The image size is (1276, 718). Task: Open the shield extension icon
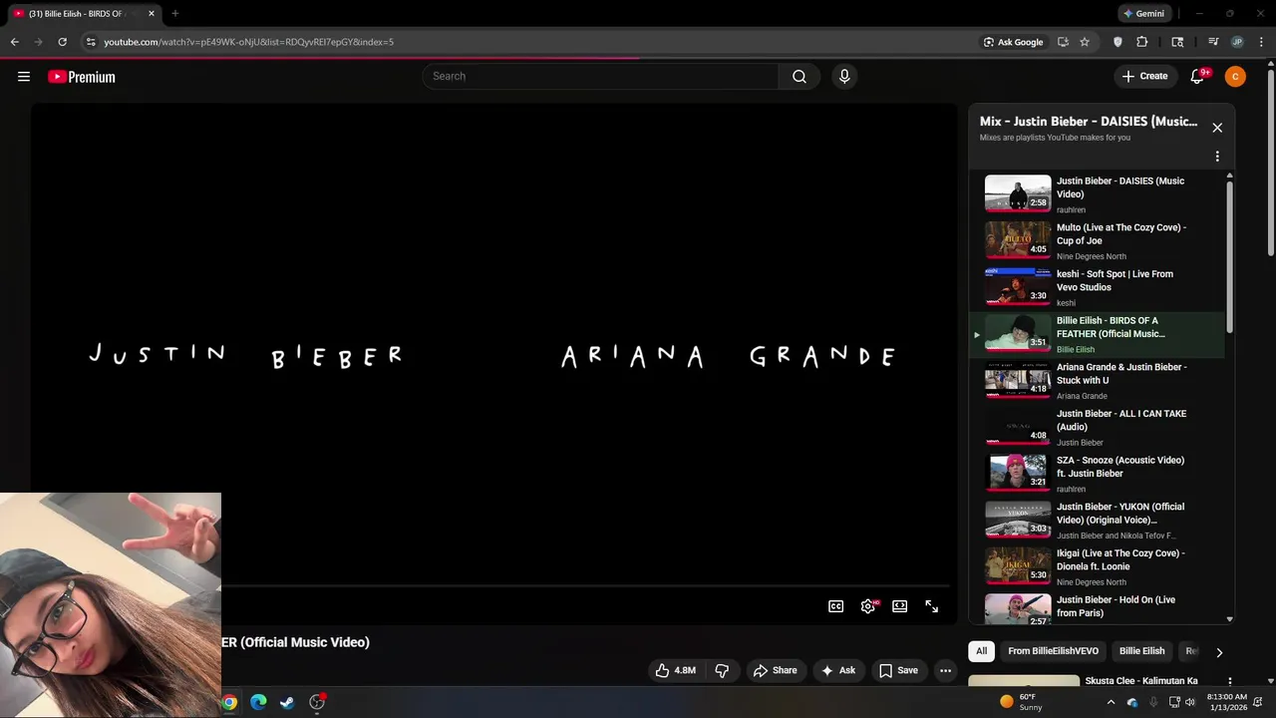[1117, 42]
